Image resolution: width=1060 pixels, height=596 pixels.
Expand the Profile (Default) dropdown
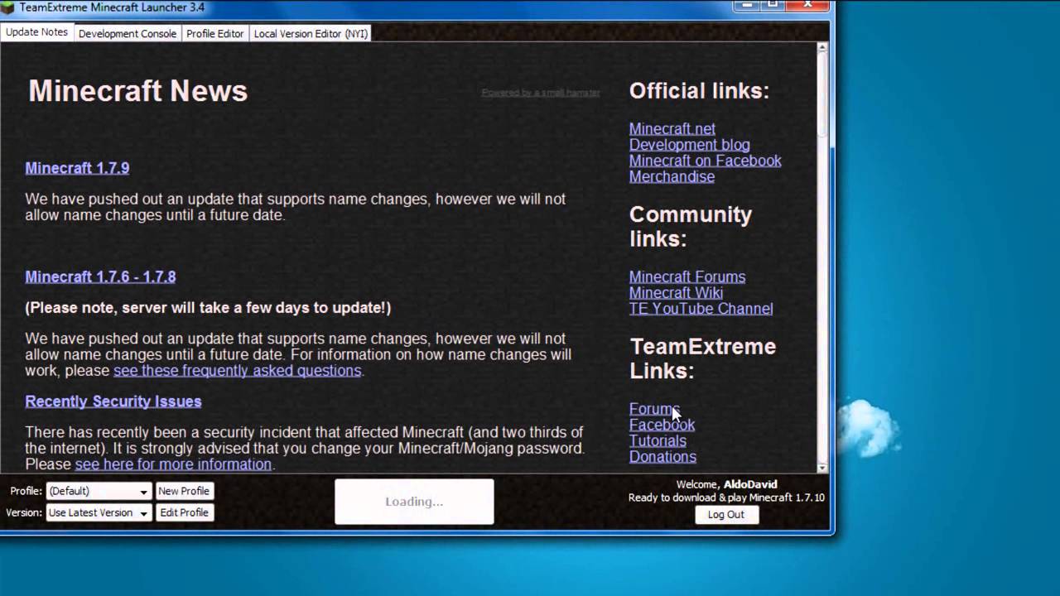[99, 491]
